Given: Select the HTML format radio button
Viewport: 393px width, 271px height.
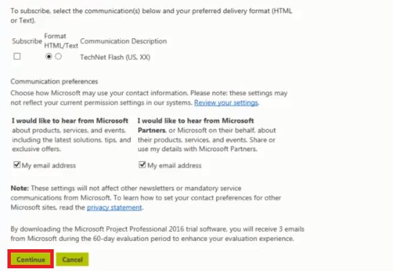Looking at the screenshot, I should [x=49, y=57].
